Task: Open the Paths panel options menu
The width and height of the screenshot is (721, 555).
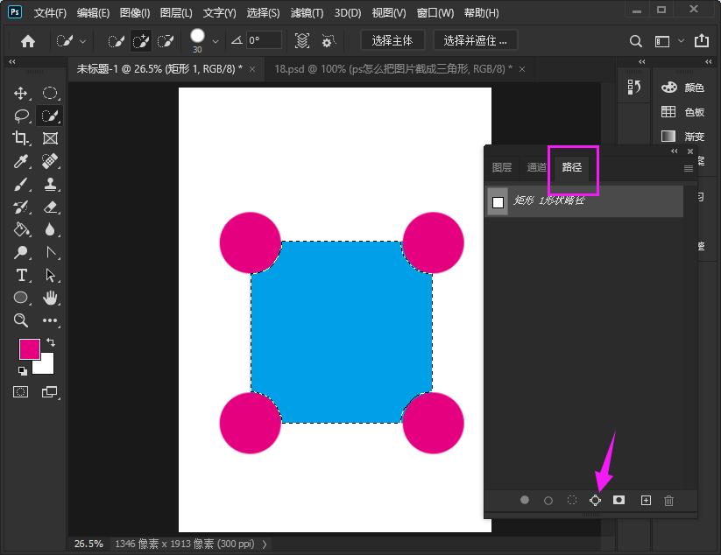Action: 689,168
